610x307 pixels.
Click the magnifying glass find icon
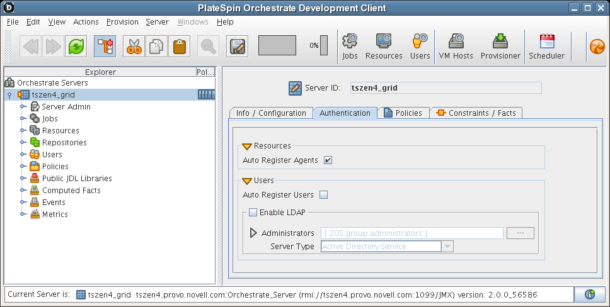(208, 47)
